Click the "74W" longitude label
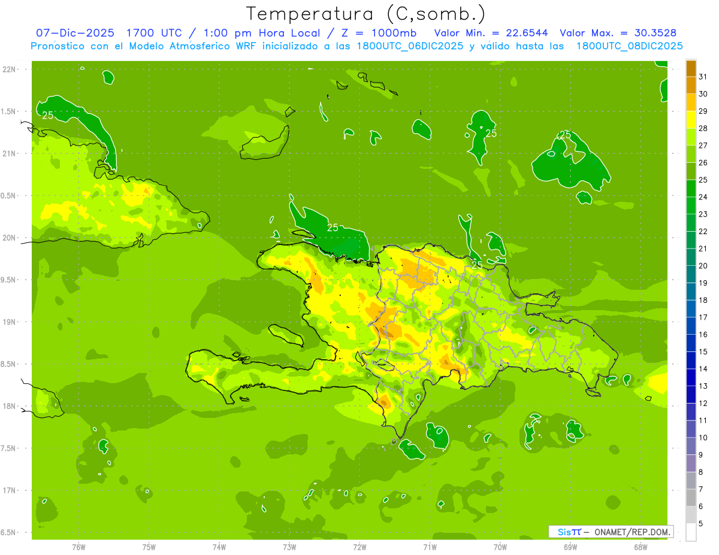719x555 pixels. tap(219, 547)
